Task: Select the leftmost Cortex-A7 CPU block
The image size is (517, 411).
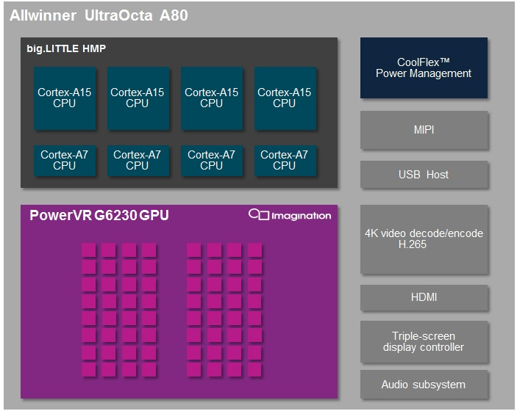Action: 65,161
